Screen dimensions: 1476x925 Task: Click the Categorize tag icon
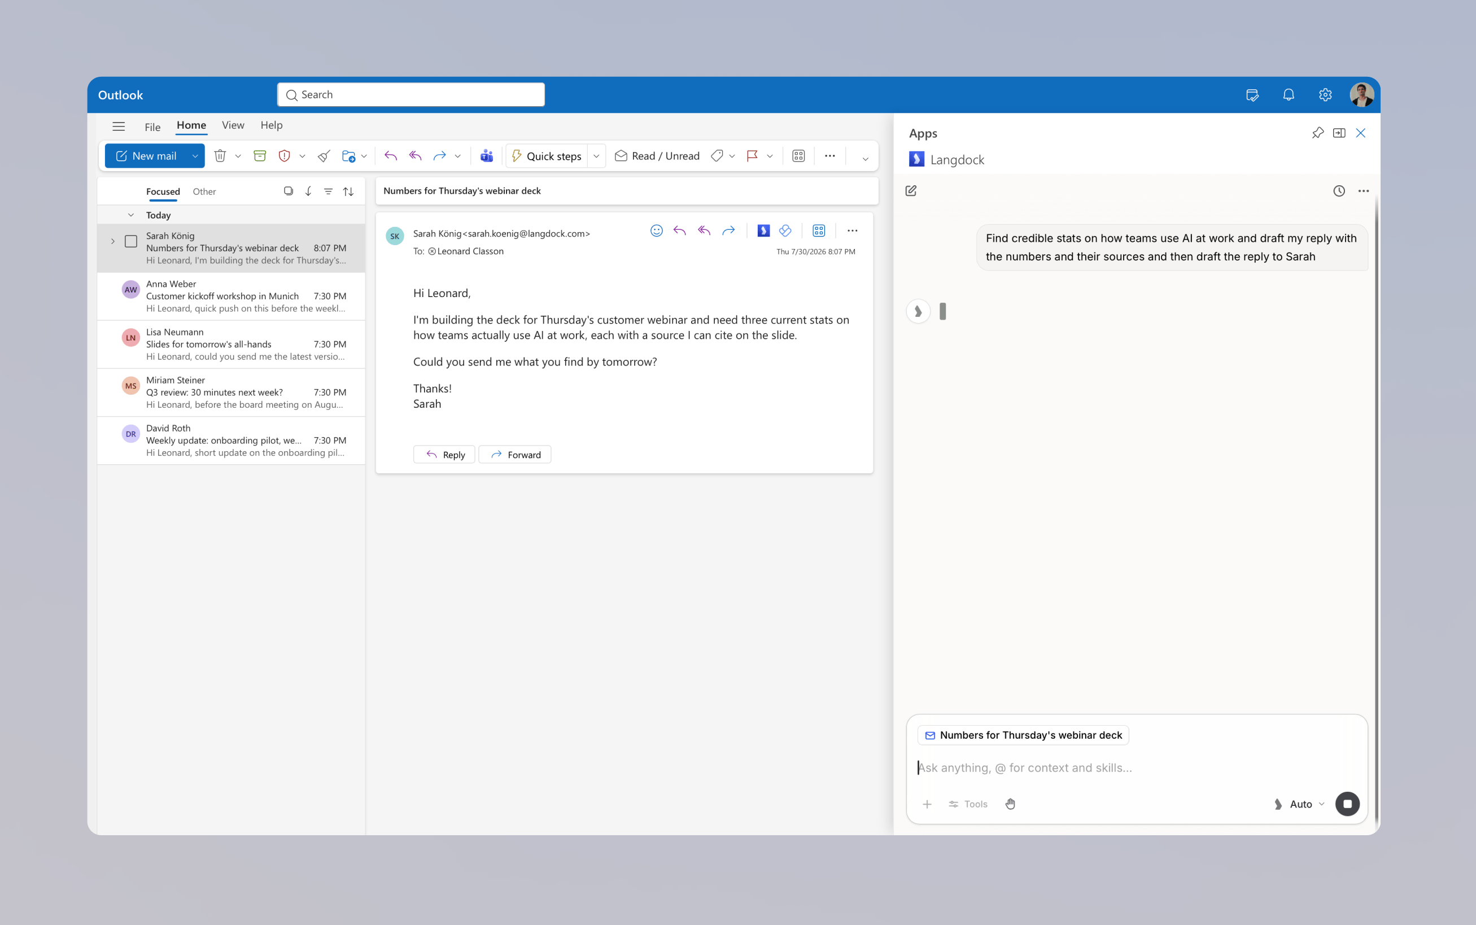pyautogui.click(x=717, y=156)
